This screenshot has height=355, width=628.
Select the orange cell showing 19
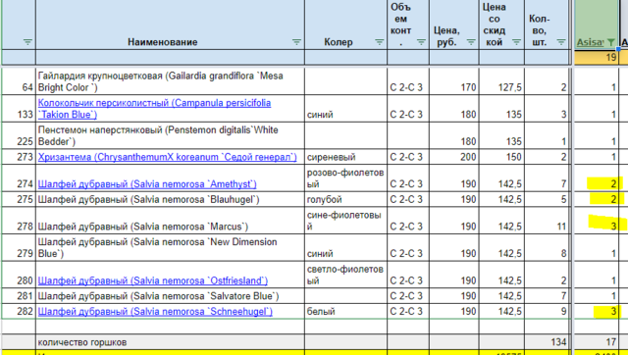(596, 57)
